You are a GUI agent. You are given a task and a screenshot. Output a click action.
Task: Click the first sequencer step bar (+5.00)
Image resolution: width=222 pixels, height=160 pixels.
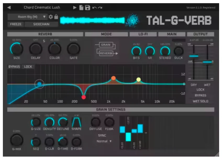(x=122, y=130)
